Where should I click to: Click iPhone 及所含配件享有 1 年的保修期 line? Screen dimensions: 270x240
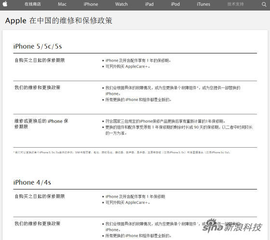tap(138, 61)
